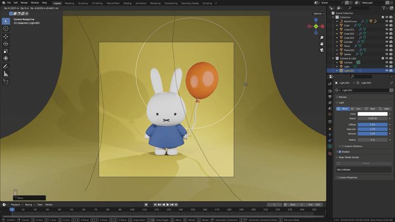Toggle Camera visibility eye icon
This screenshot has width=395, height=222.
point(387,62)
